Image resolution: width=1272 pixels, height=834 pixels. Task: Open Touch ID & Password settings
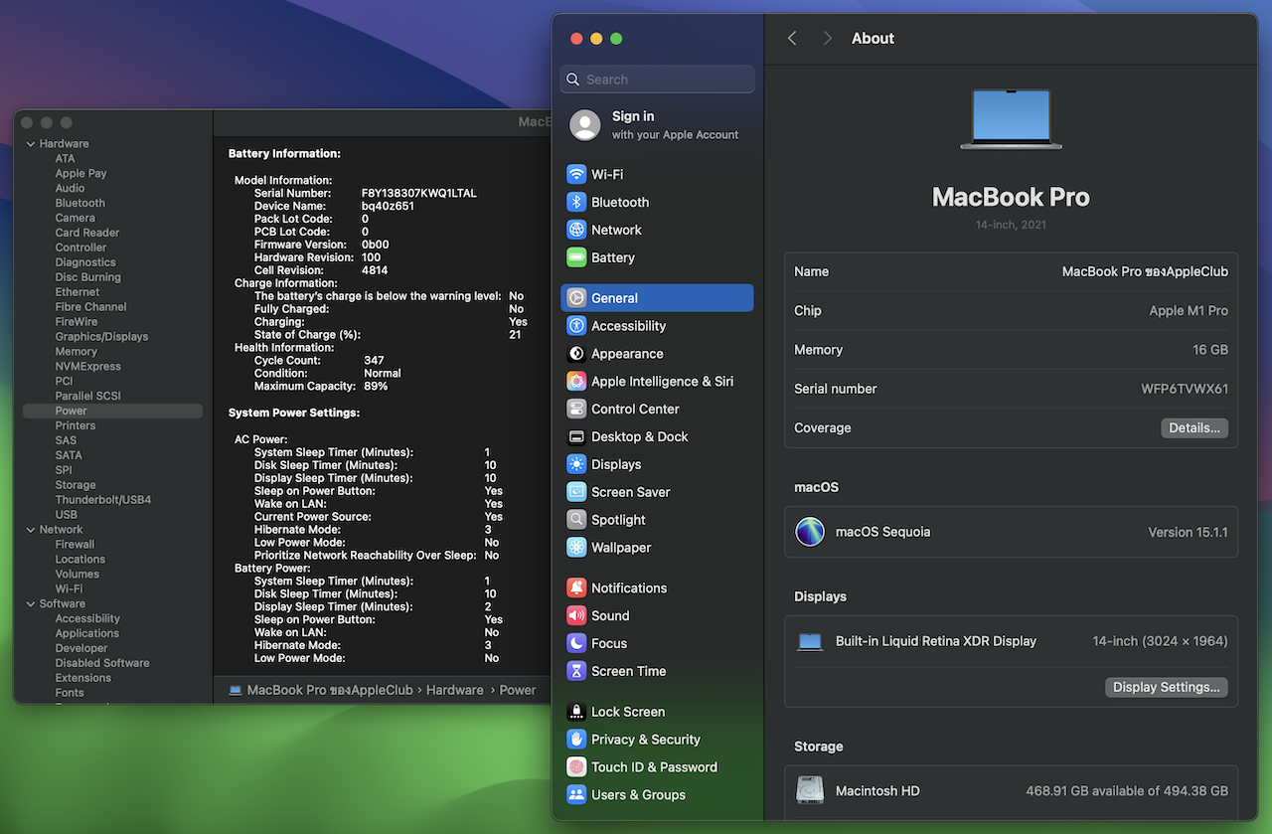(x=657, y=767)
